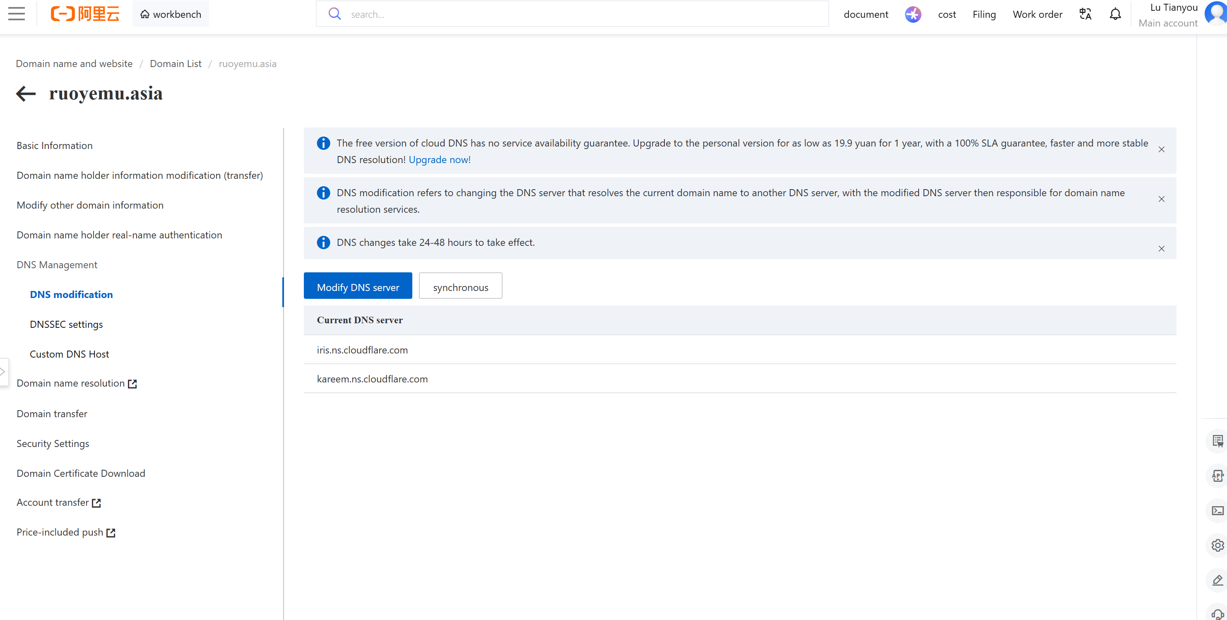Close the 24-48 hours notice
Screen dimensions: 1227x620
click(1161, 249)
